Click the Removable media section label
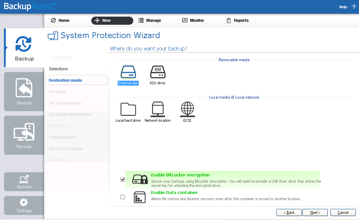Viewport: 359px width, 220px height. 234,60
